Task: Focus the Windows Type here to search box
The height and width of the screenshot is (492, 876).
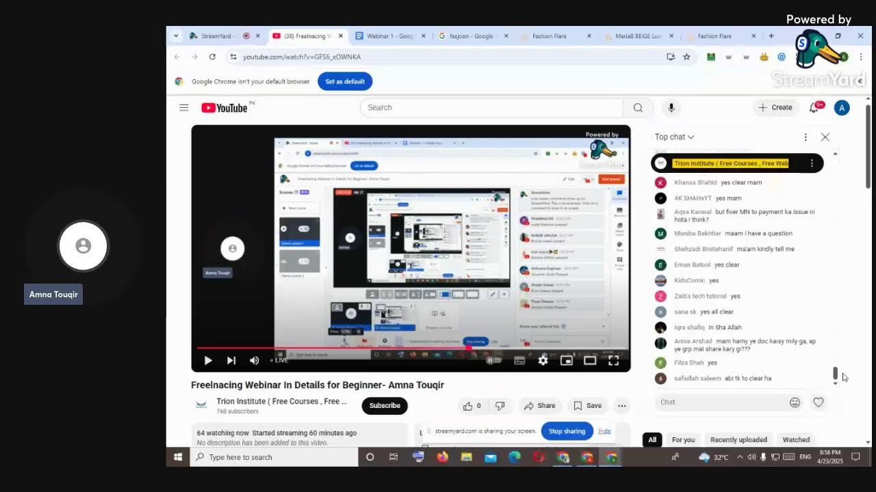Action: [x=274, y=457]
